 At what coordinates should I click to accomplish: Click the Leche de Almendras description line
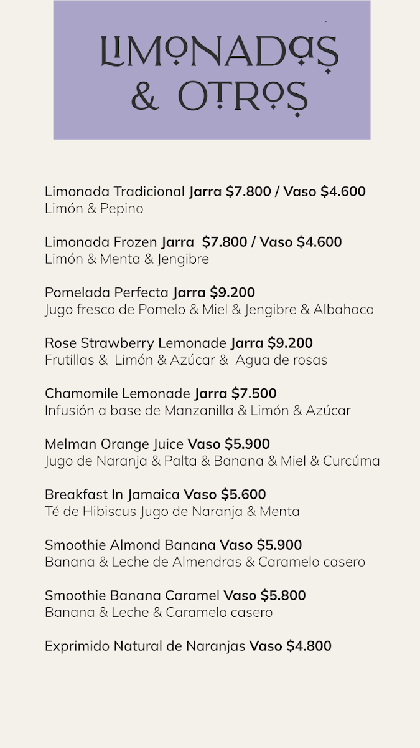click(205, 562)
